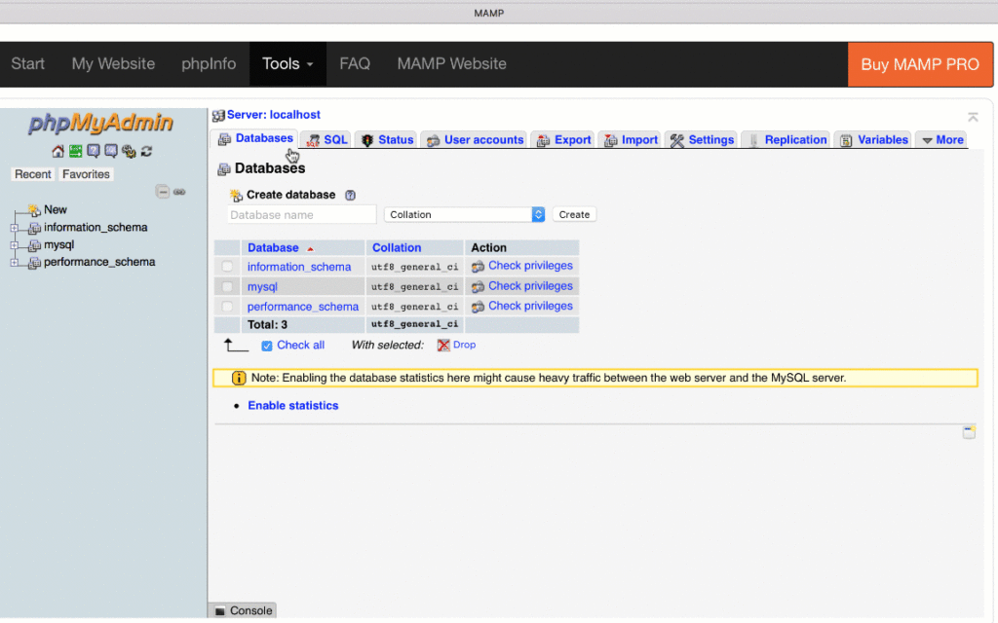Open the FAQ navbar item
Screen dimensions: 998x623
click(355, 64)
